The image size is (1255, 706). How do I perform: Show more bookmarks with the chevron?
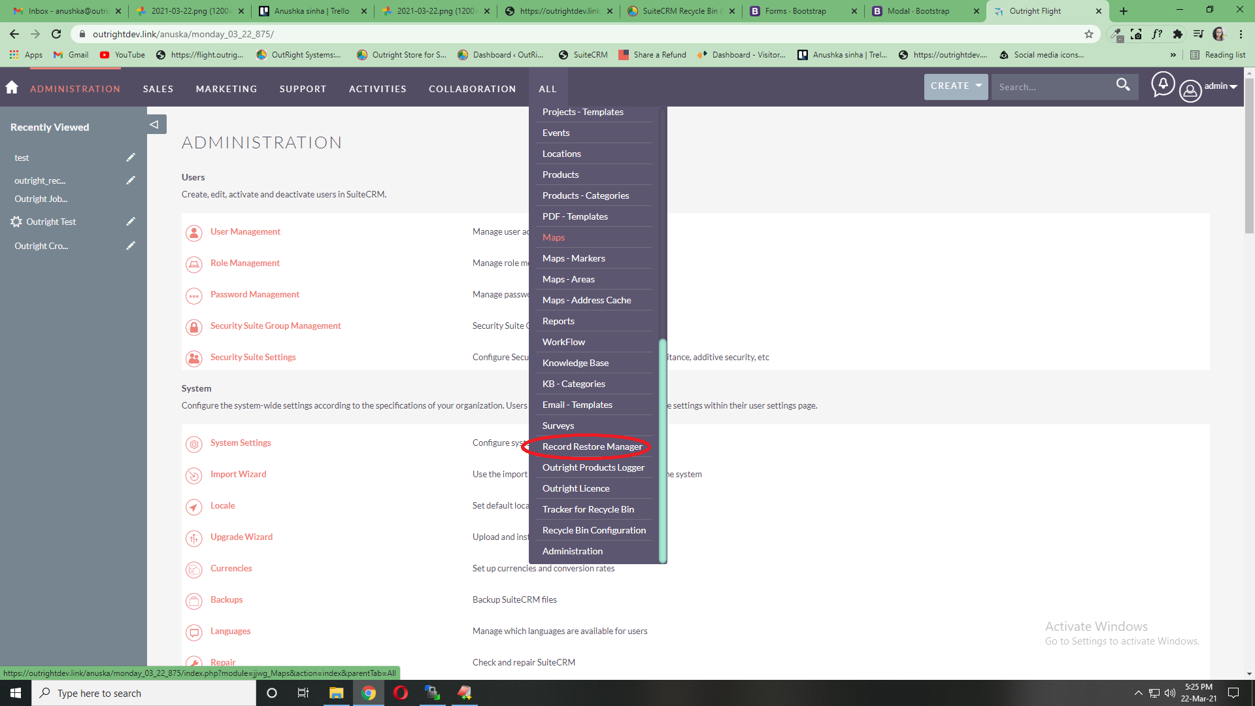(1173, 55)
